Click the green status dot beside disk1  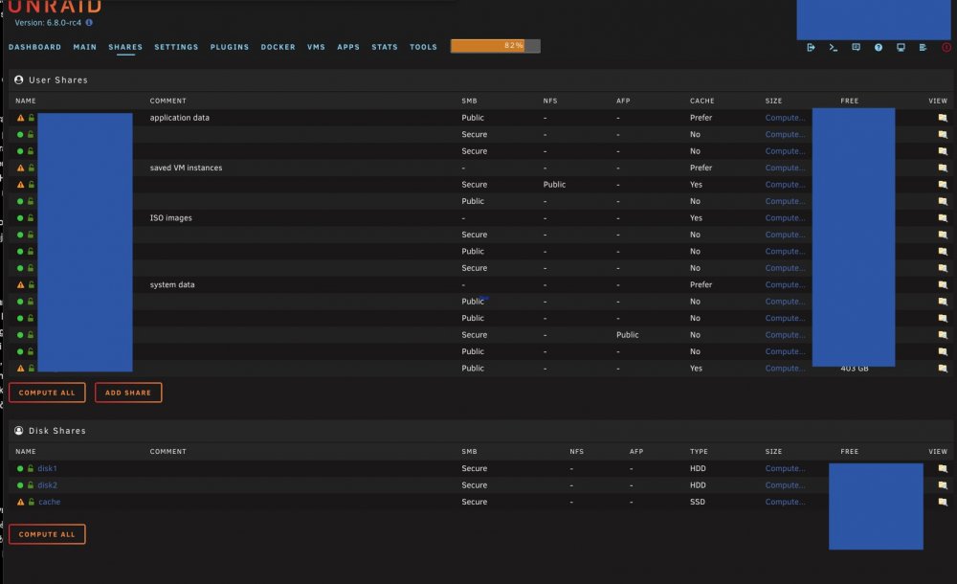pos(20,468)
